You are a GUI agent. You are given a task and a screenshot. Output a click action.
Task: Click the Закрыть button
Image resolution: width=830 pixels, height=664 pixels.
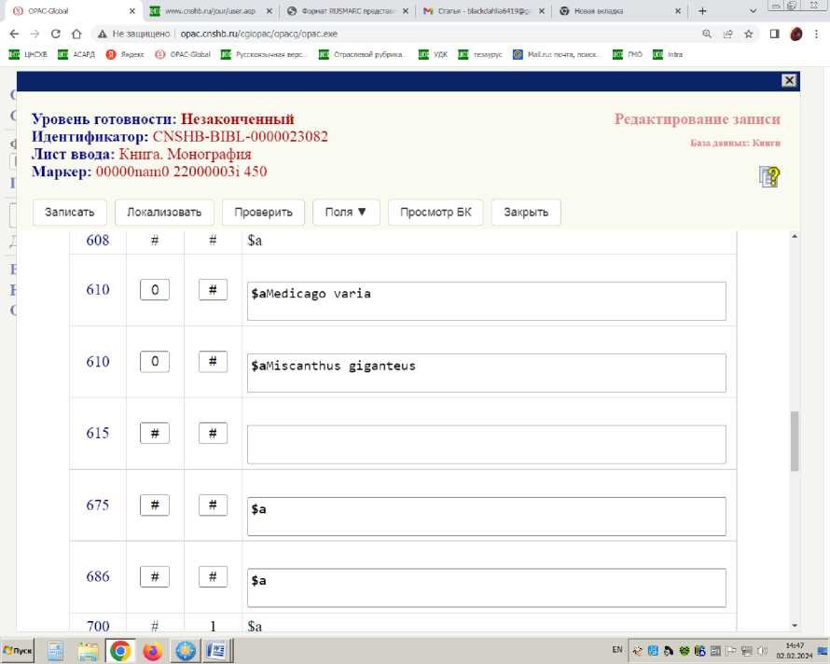click(526, 213)
